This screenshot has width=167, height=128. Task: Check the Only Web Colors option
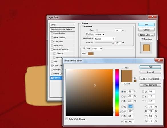[67, 119]
